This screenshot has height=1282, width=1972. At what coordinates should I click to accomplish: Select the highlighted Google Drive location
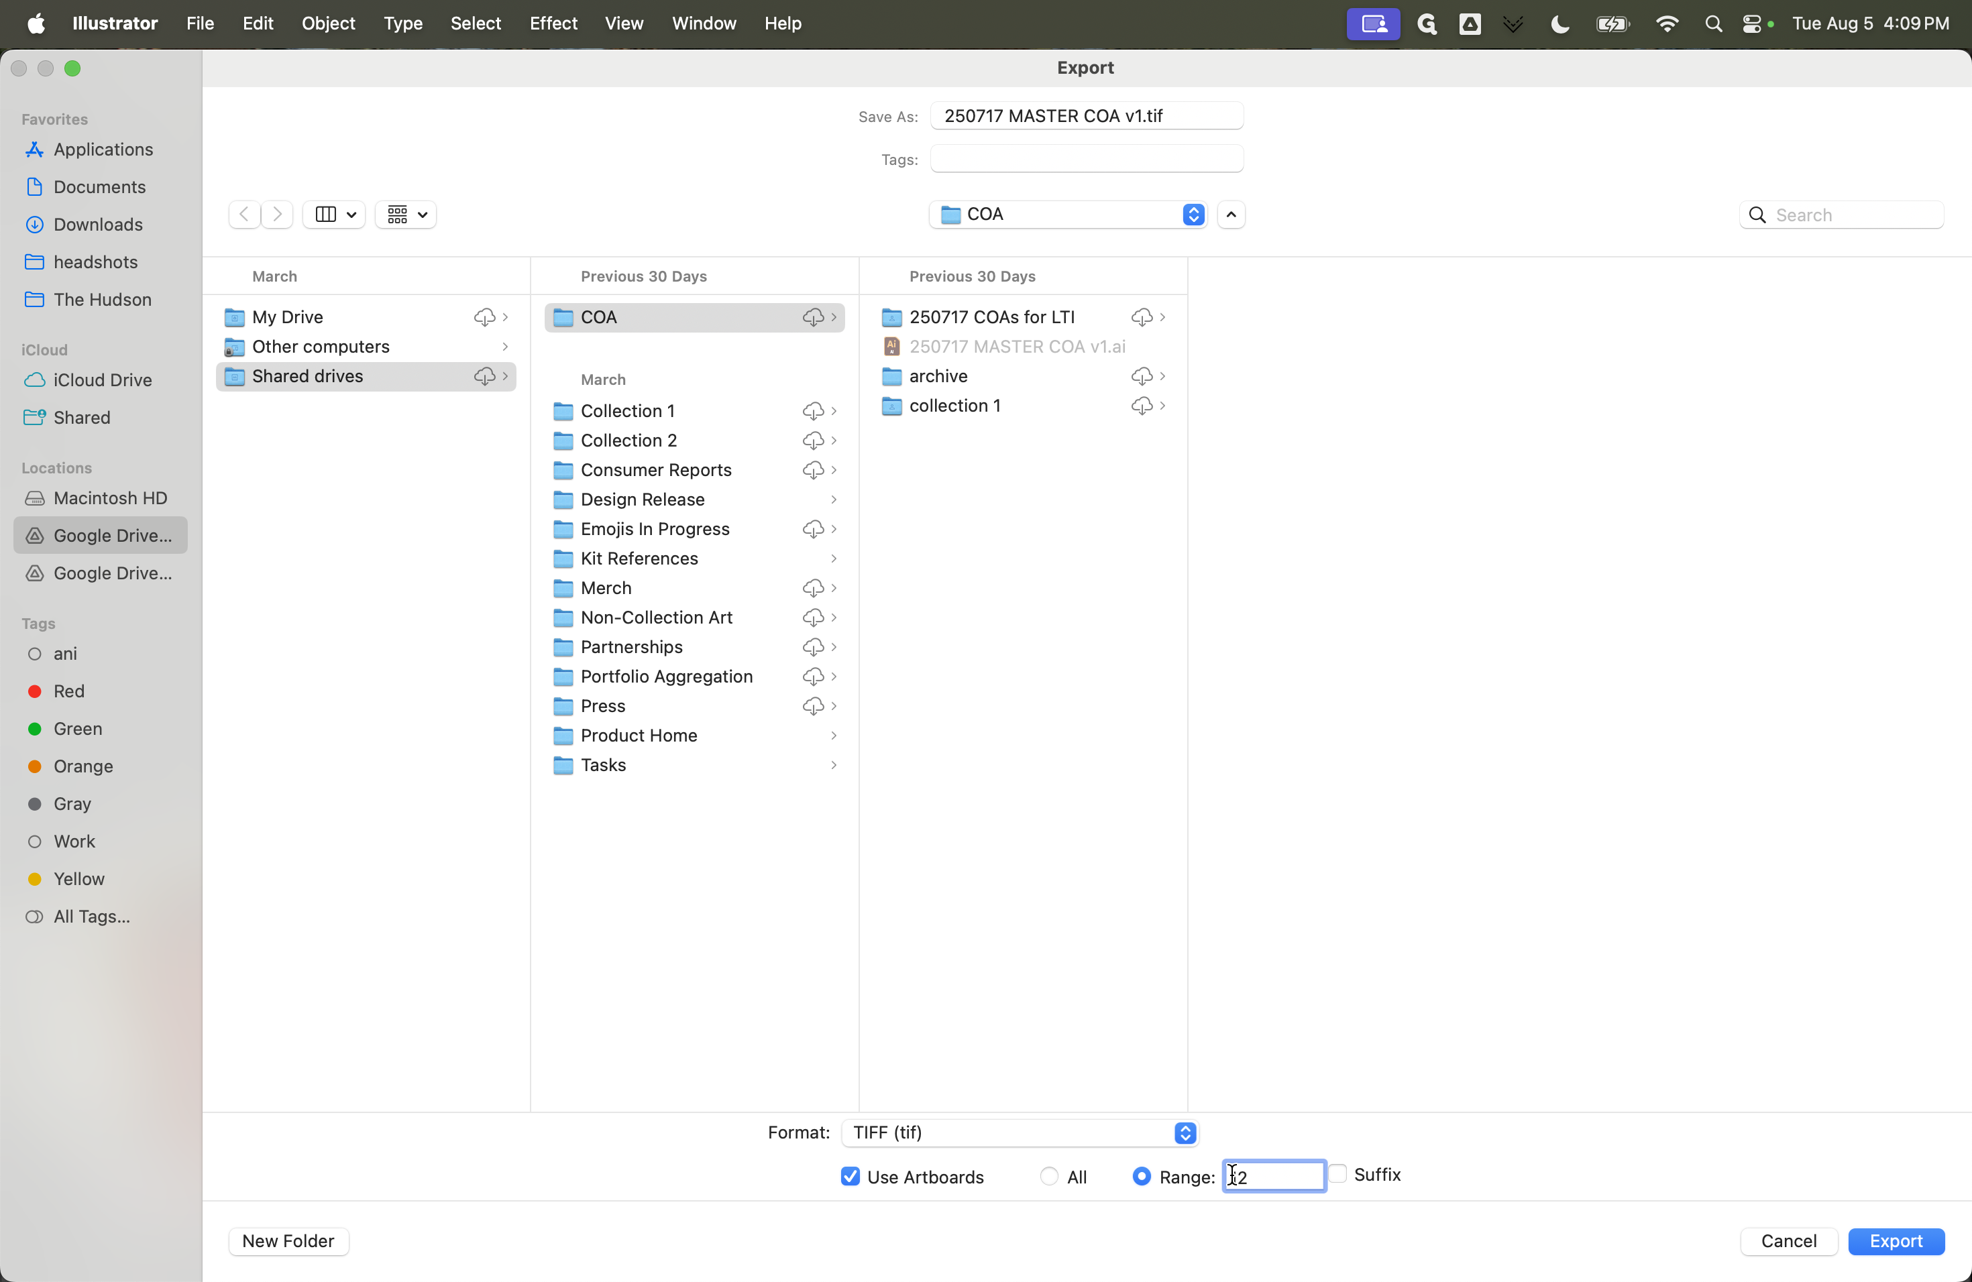tap(101, 536)
